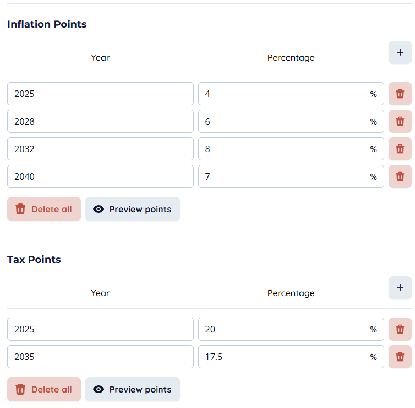The width and height of the screenshot is (415, 408).
Task: Edit the 17.5 percent tax field
Action: click(x=283, y=357)
